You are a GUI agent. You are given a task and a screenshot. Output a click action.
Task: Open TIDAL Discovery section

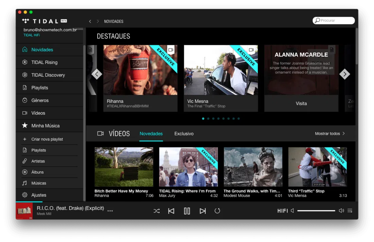49,75
